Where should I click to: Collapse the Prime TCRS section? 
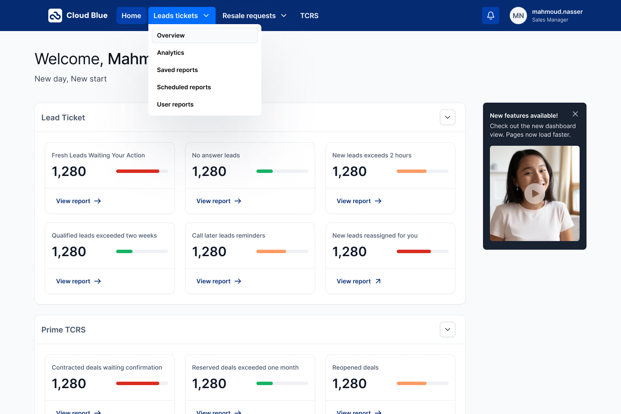point(448,329)
